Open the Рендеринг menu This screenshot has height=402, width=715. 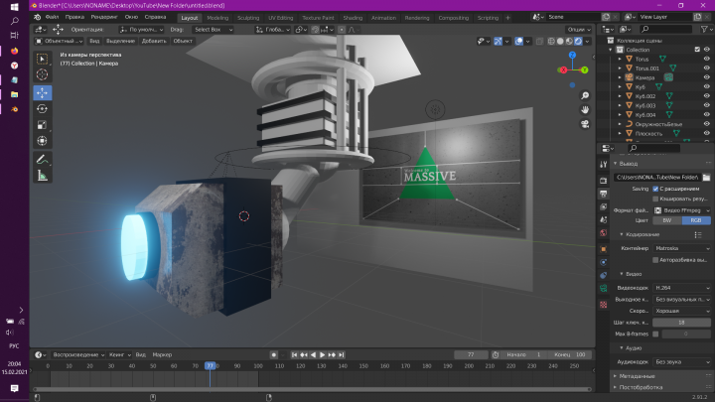(x=104, y=17)
